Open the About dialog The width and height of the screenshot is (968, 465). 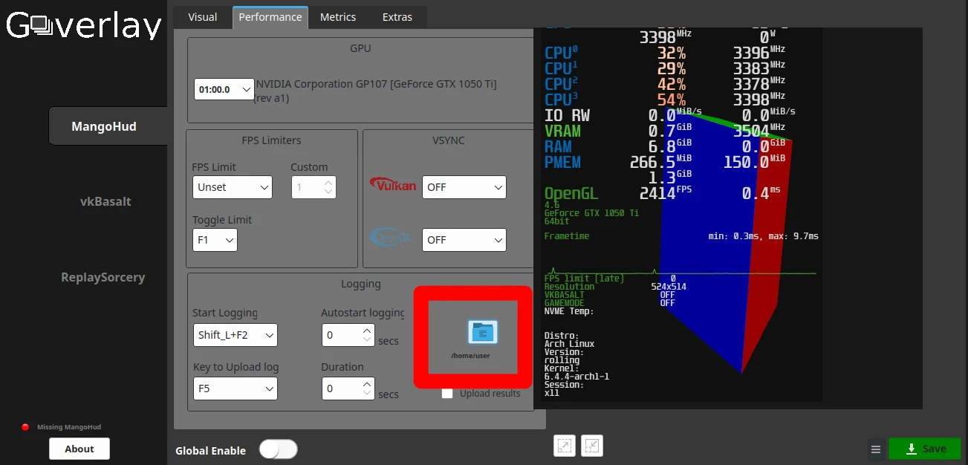point(79,449)
